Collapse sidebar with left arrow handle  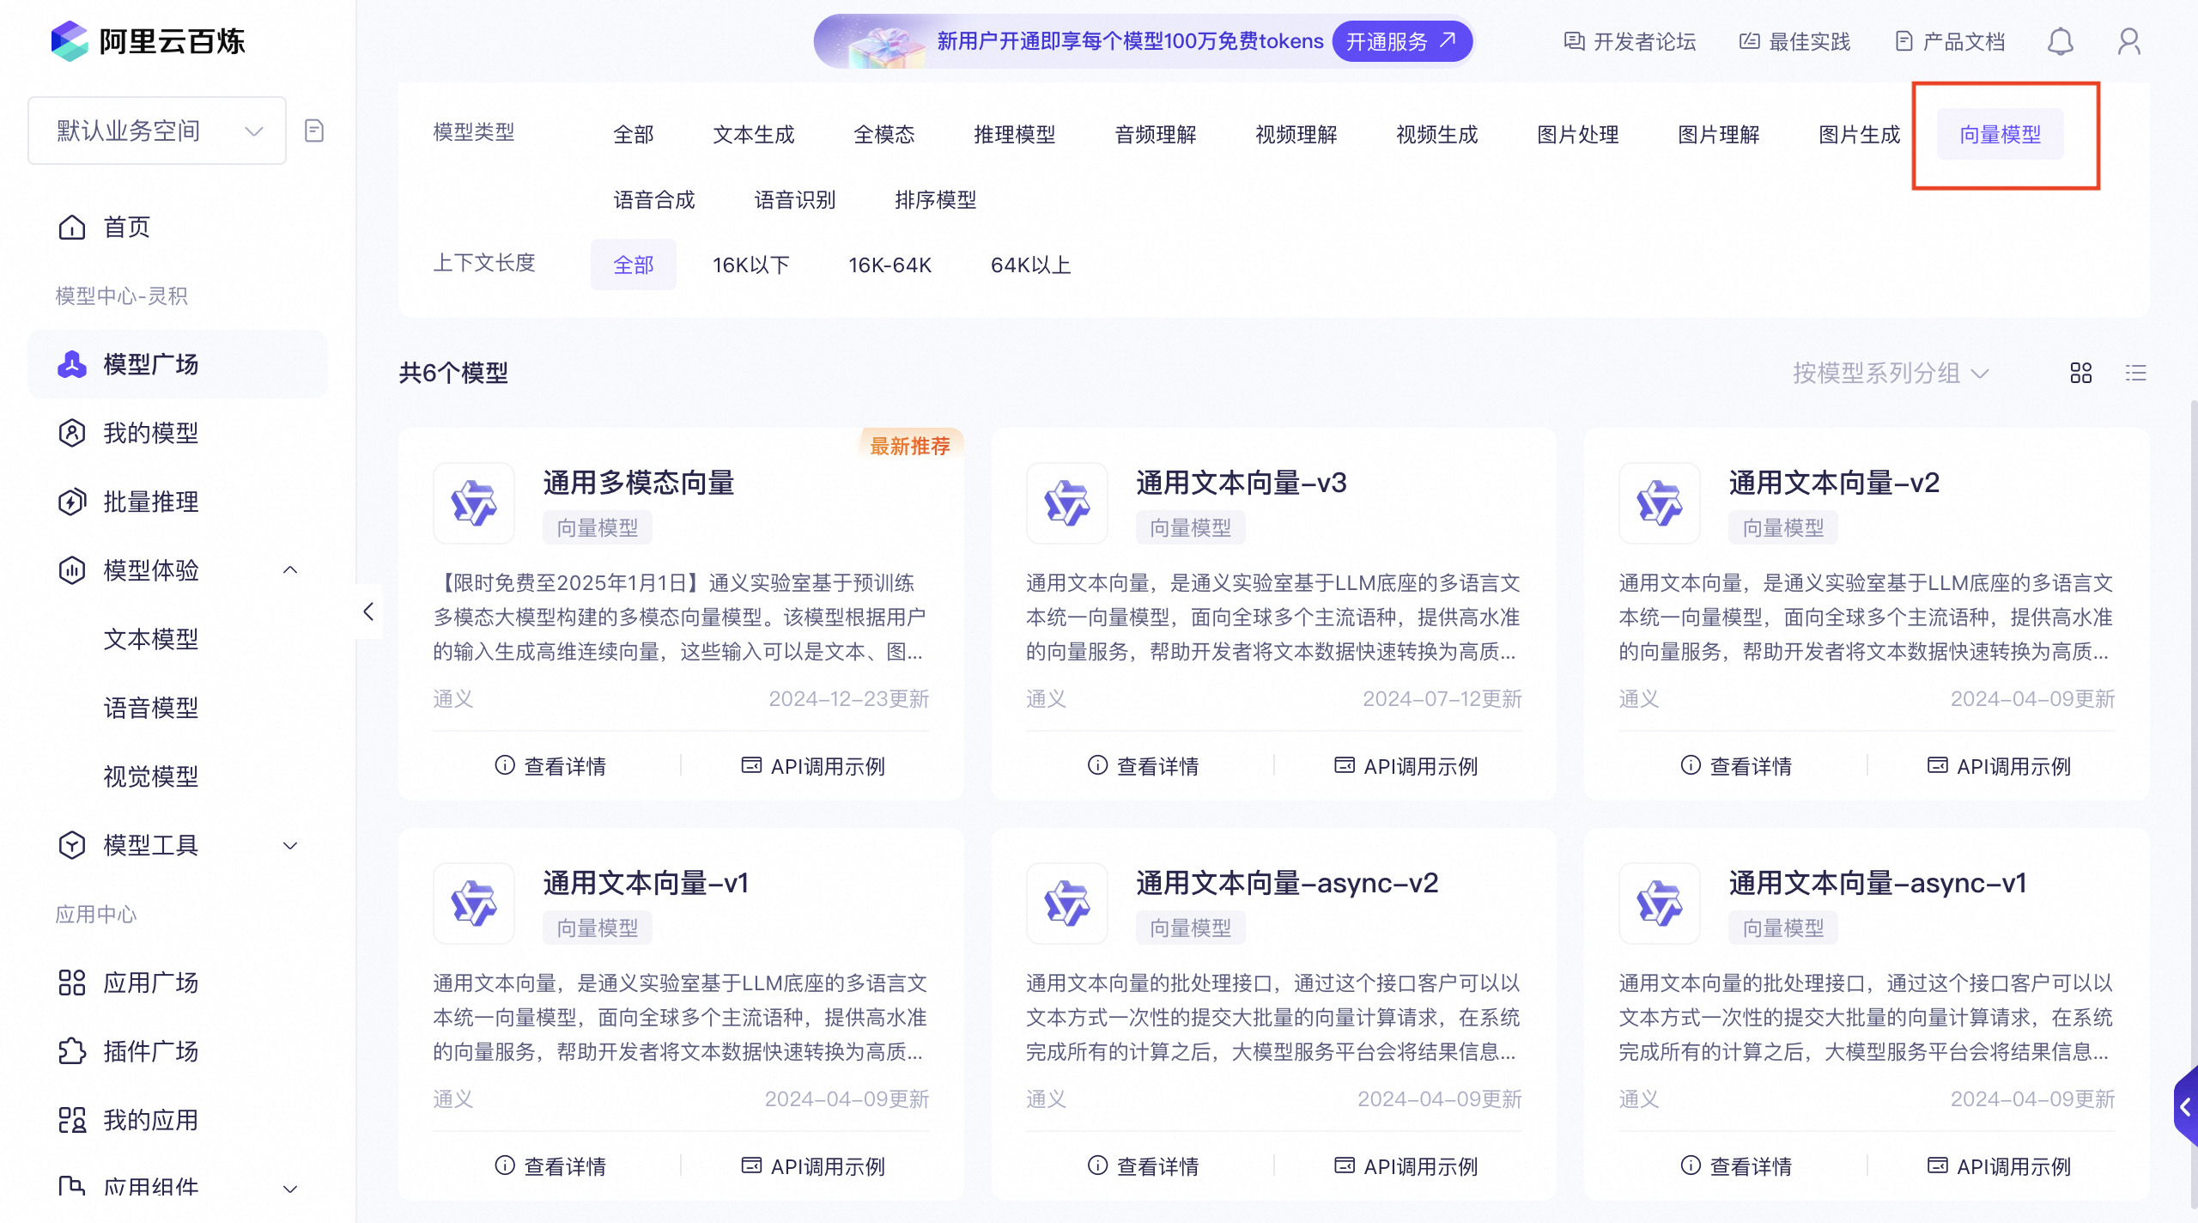pyautogui.click(x=368, y=611)
